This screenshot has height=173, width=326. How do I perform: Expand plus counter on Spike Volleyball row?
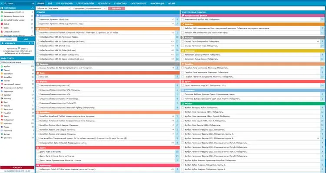[173, 143]
